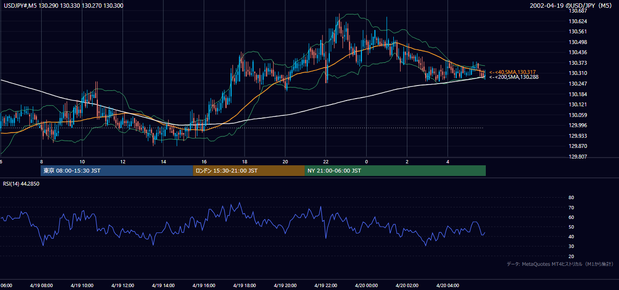Click the 130.184 price axis label

pos(577,94)
